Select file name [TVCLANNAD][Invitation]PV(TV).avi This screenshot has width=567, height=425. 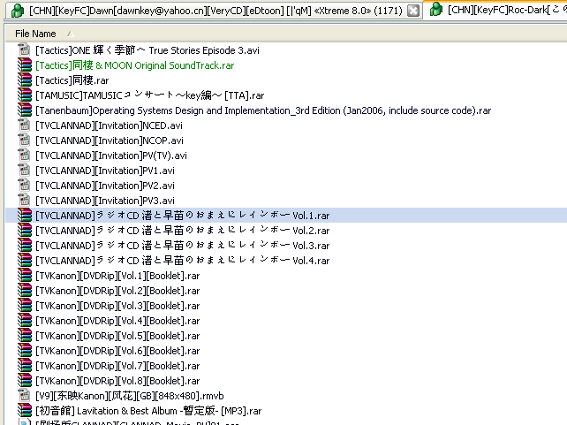(111, 156)
